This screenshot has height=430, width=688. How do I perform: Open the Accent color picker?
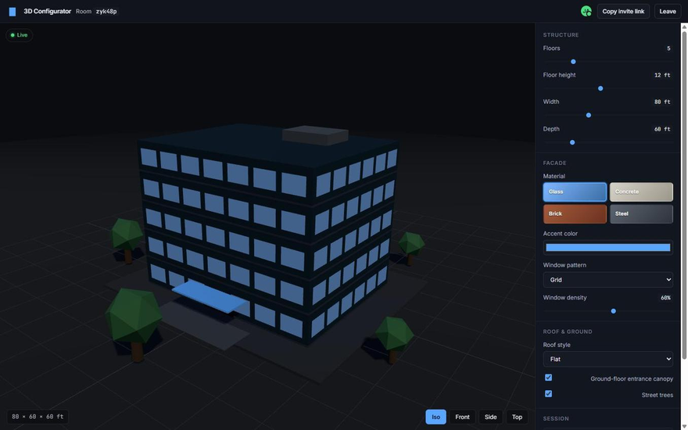pyautogui.click(x=607, y=248)
